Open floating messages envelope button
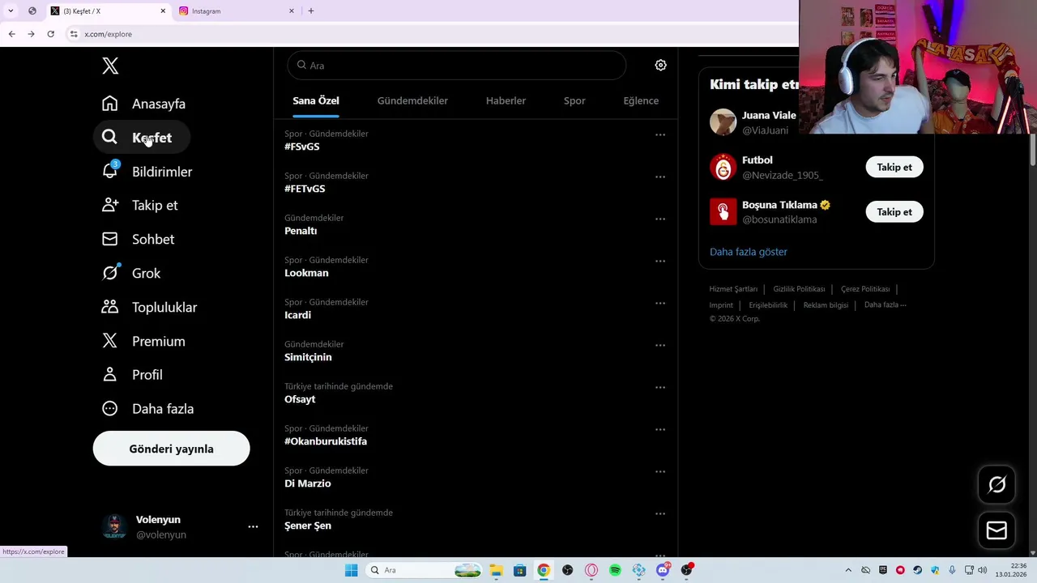 tap(996, 530)
